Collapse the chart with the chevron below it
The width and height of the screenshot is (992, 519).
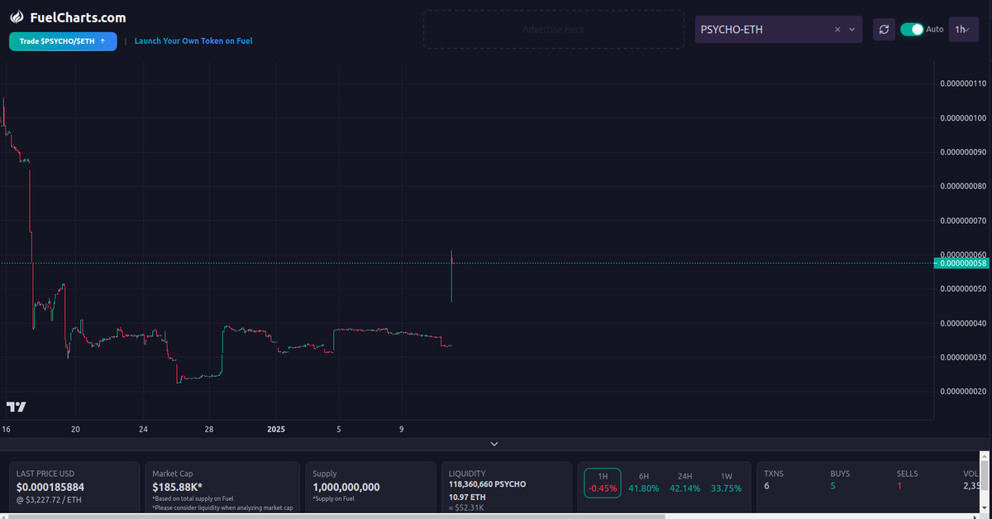coord(494,444)
